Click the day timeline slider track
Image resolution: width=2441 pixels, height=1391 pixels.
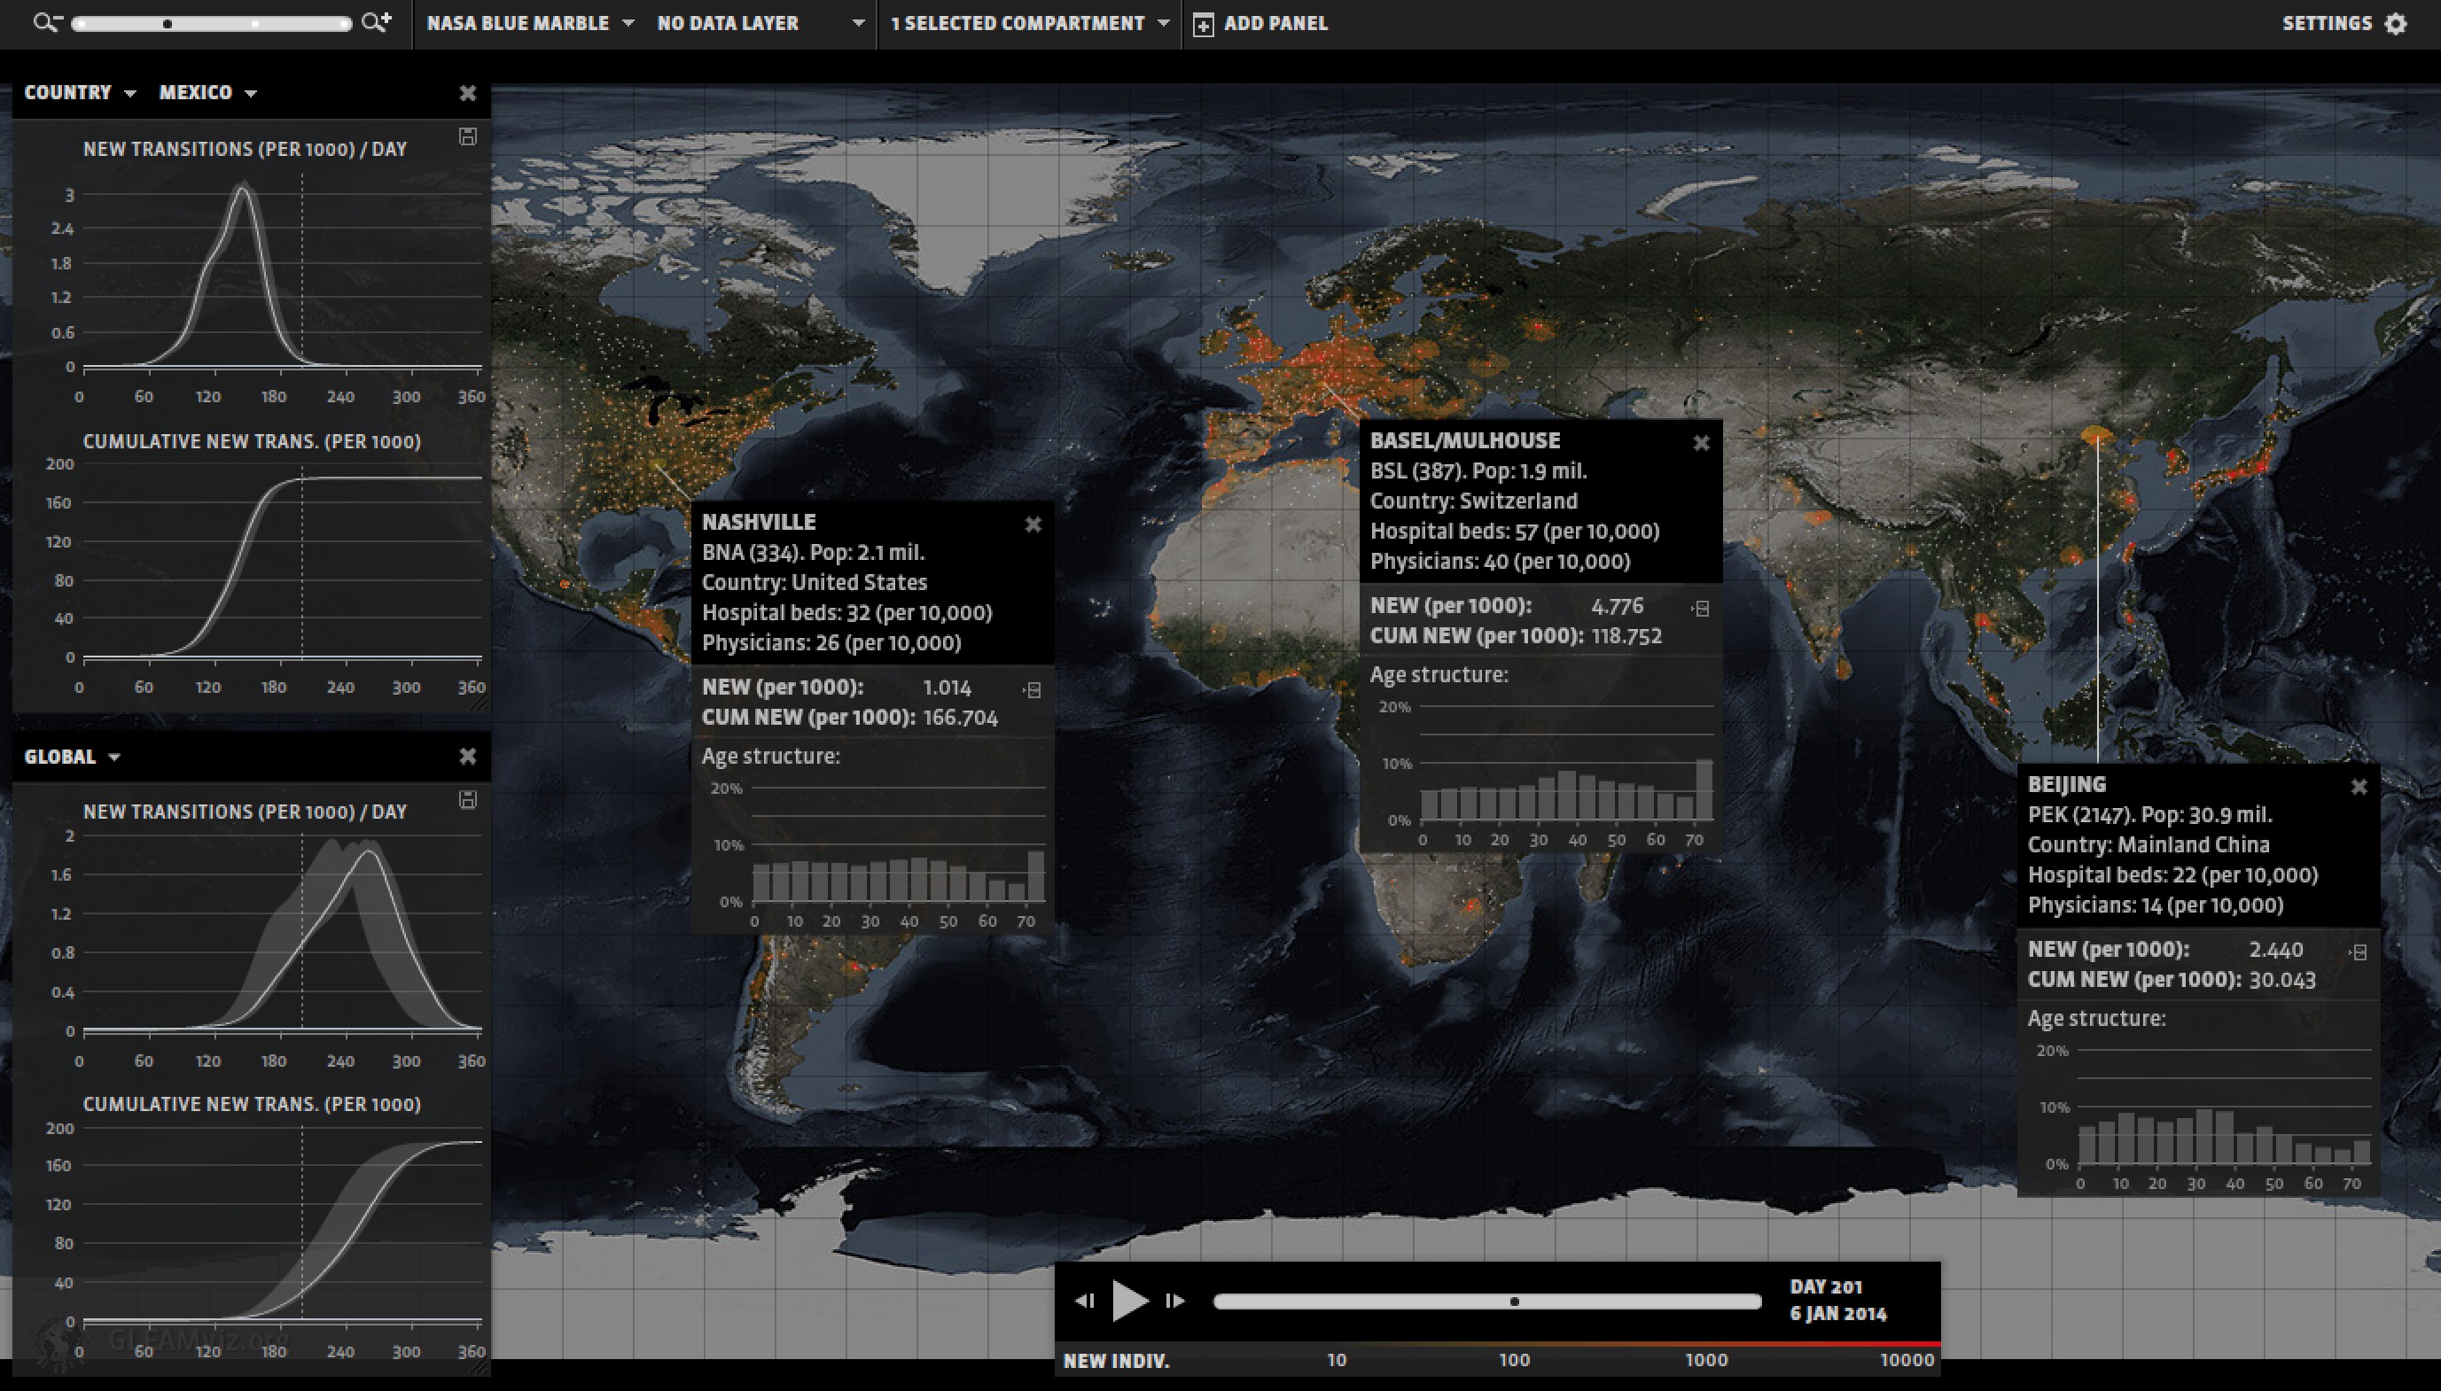pyautogui.click(x=1486, y=1302)
